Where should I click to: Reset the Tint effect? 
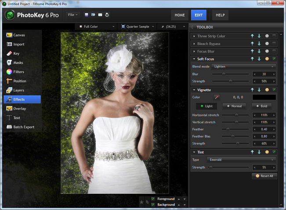[x=267, y=152]
